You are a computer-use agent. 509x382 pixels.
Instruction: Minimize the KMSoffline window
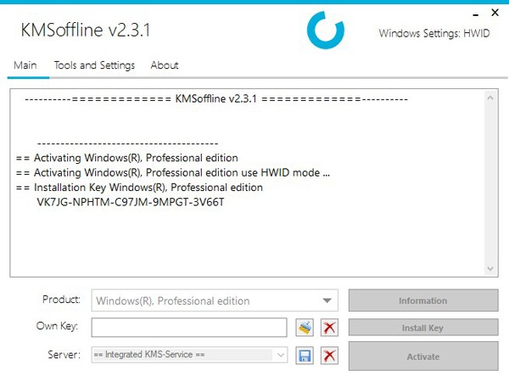[x=473, y=12]
